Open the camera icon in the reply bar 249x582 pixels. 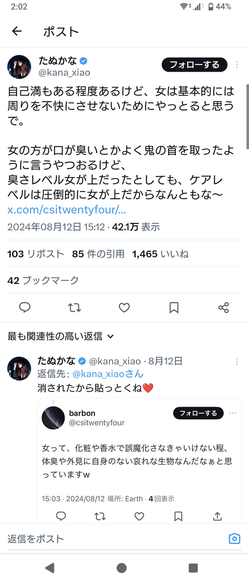tap(234, 538)
